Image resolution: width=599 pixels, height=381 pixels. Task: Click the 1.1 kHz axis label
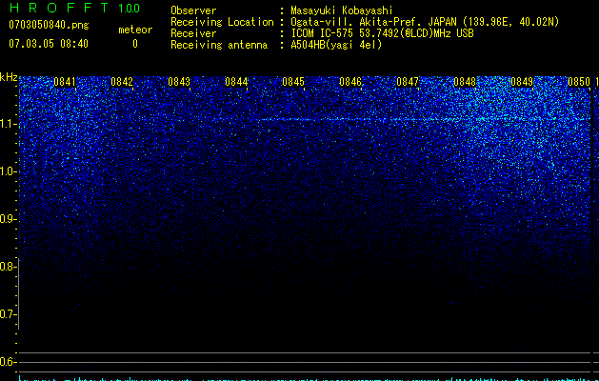pos(8,124)
